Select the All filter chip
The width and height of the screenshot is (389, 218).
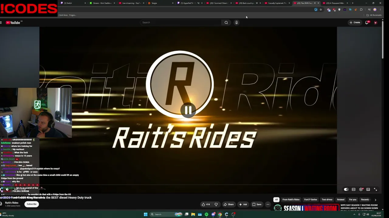click(x=276, y=200)
